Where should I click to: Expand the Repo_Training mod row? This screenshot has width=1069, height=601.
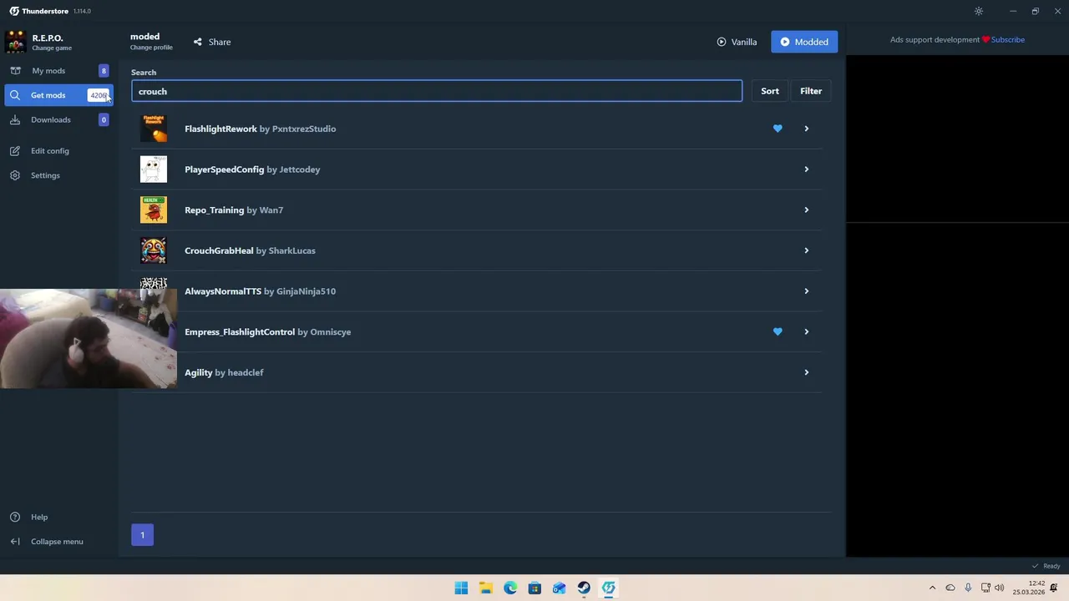pyautogui.click(x=806, y=210)
